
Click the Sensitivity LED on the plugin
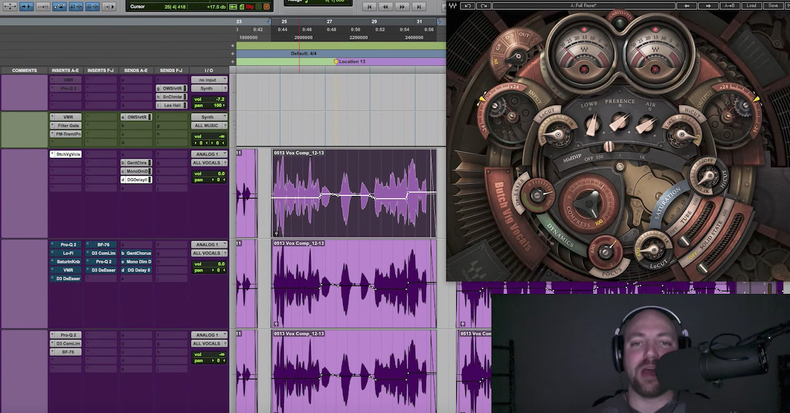point(619,25)
